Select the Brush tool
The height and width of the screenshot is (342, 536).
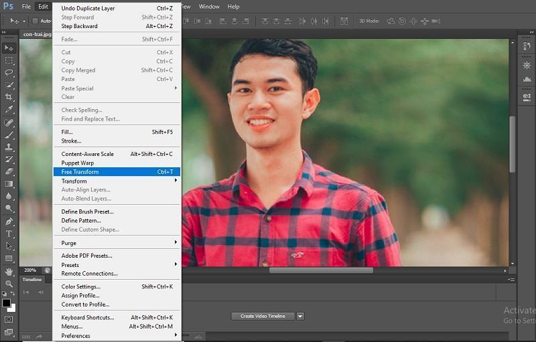tap(9, 135)
